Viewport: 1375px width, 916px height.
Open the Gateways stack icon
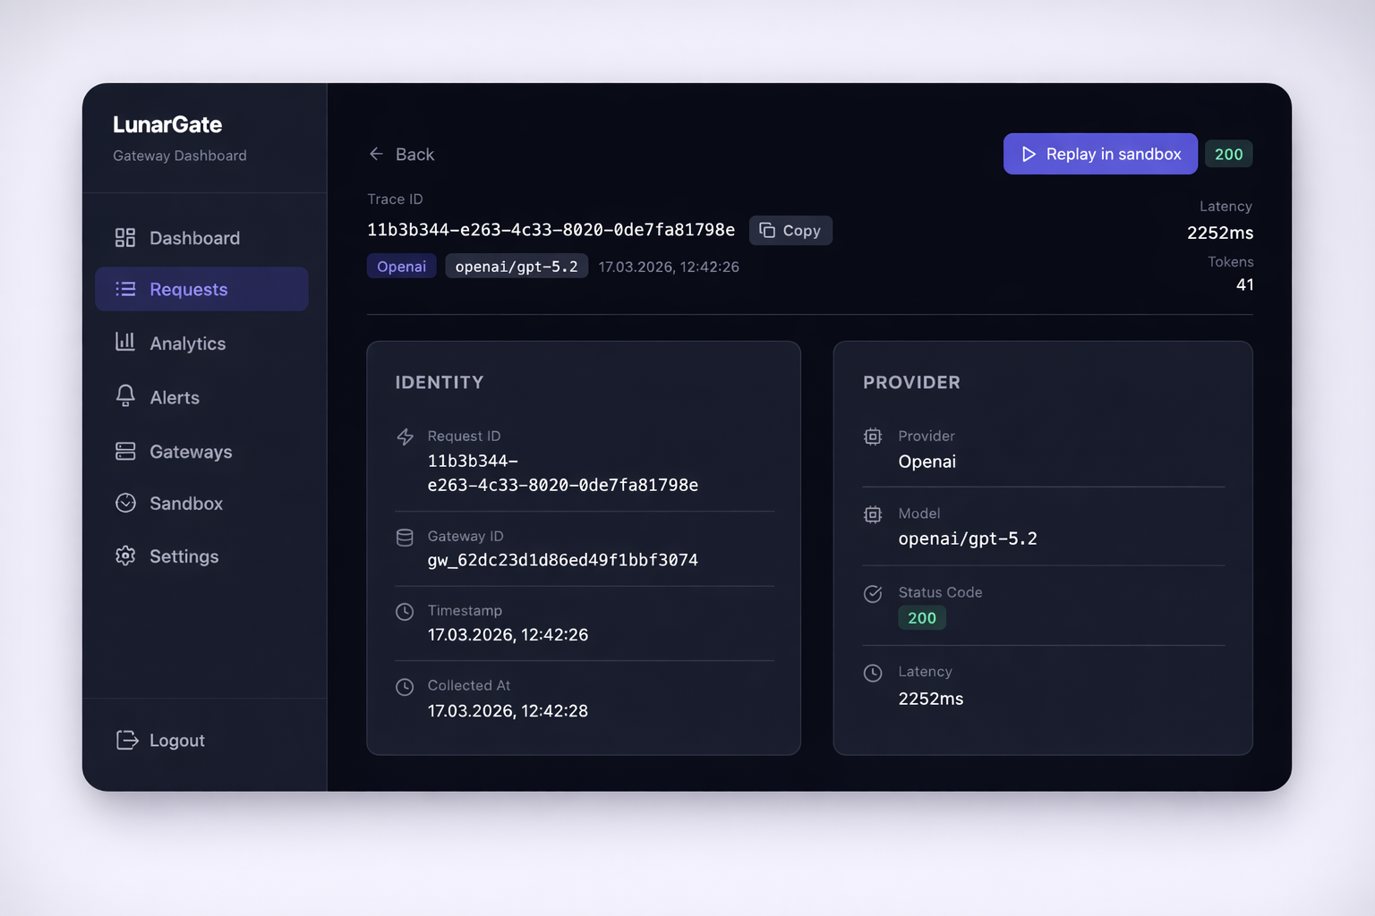pos(125,451)
